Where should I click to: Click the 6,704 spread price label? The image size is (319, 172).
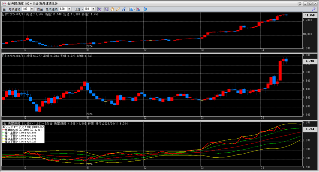click(309, 129)
